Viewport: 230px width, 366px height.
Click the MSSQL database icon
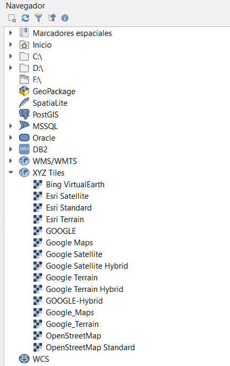(24, 126)
